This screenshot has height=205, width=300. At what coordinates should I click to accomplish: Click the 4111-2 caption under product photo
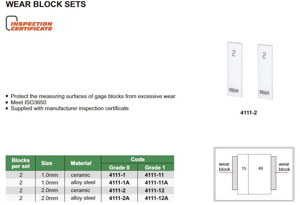248,112
